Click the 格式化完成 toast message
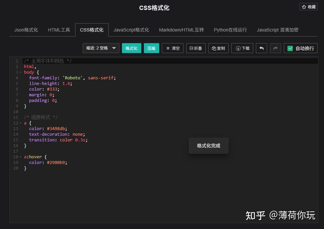Image resolution: width=324 pixels, height=229 pixels. 208,146
